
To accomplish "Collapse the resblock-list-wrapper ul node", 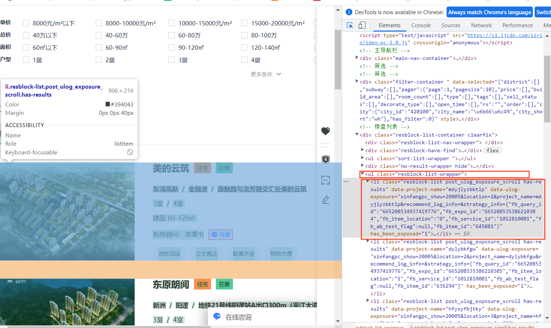I will pyautogui.click(x=362, y=174).
